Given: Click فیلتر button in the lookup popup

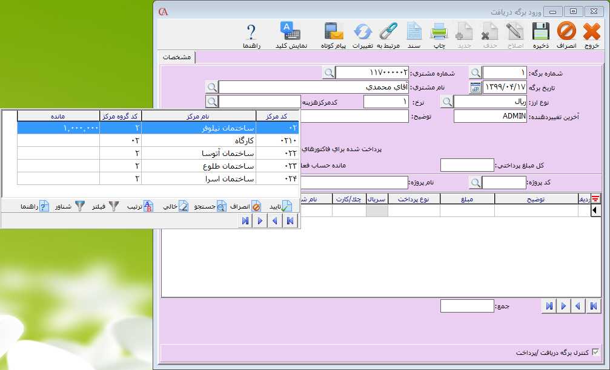Looking at the screenshot, I should point(105,206).
